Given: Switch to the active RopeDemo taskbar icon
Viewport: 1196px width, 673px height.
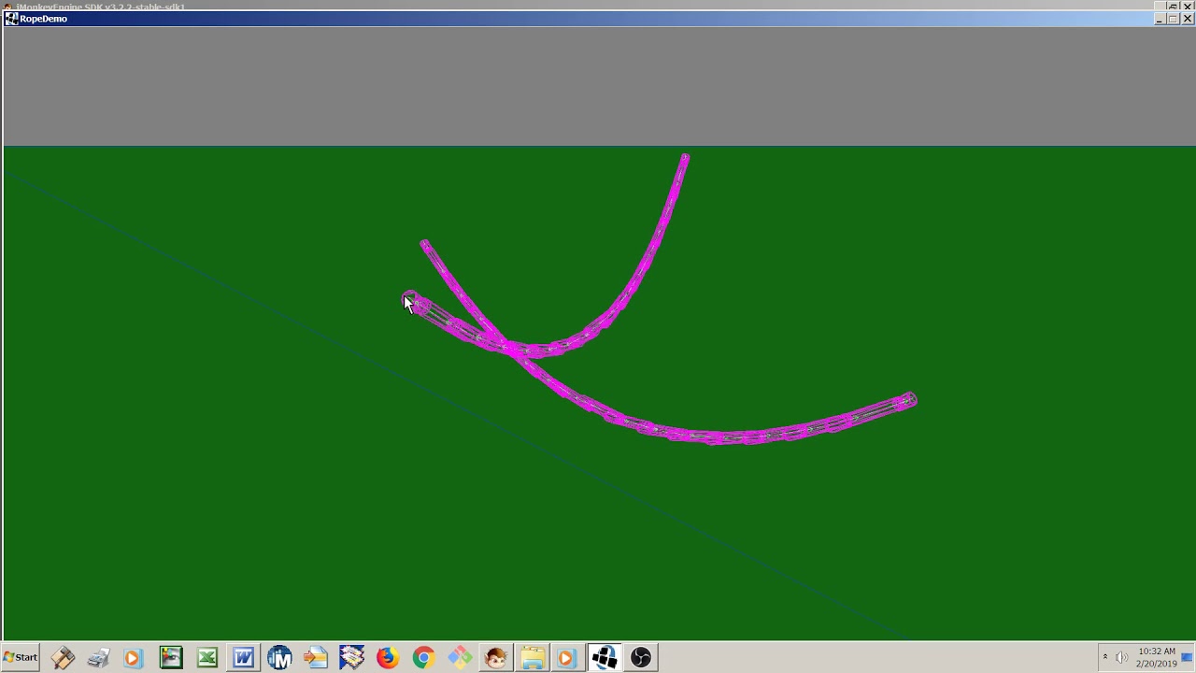Looking at the screenshot, I should coord(604,658).
